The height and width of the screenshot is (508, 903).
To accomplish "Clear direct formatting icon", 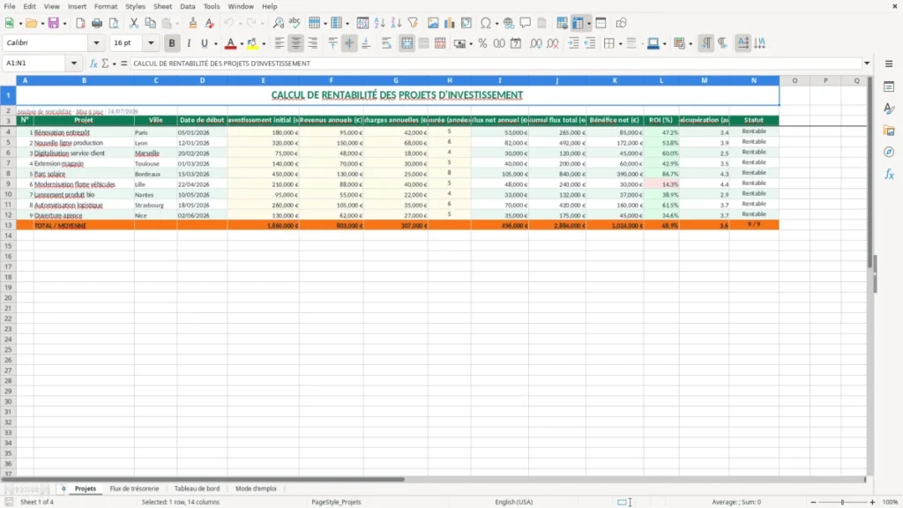I will pyautogui.click(x=210, y=23).
